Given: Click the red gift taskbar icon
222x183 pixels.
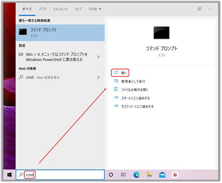Looking at the screenshot, I should coord(175,175).
